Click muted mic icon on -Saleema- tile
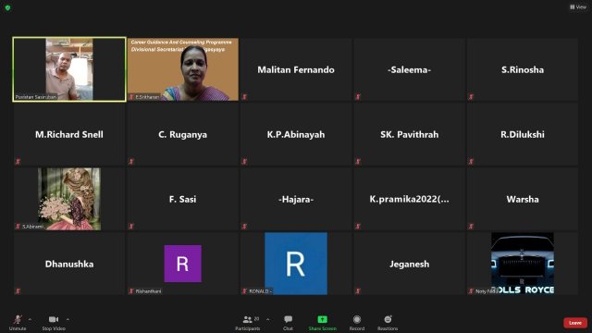Screen dimensions: 592x333 (358, 97)
